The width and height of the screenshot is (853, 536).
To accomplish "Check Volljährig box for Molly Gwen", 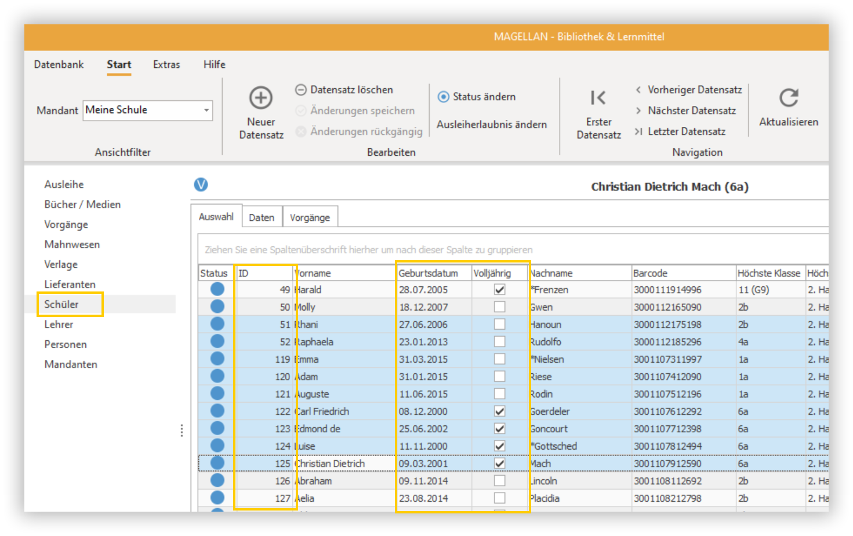I will point(499,307).
